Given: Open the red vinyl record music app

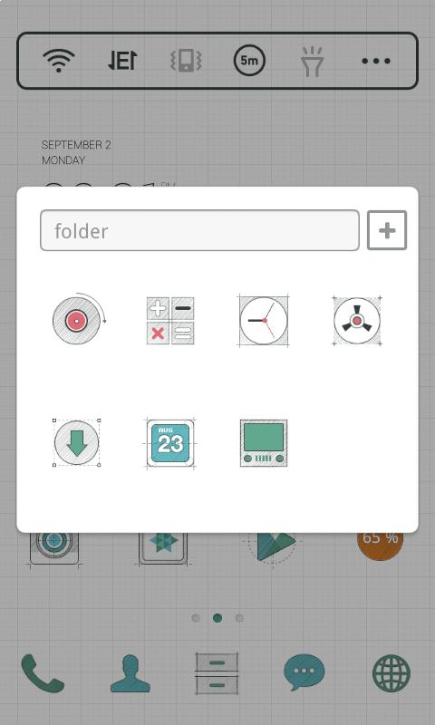Looking at the screenshot, I should click(78, 320).
